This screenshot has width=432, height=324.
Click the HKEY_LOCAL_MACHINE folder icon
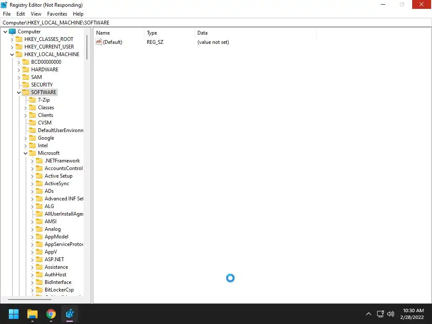click(x=19, y=54)
